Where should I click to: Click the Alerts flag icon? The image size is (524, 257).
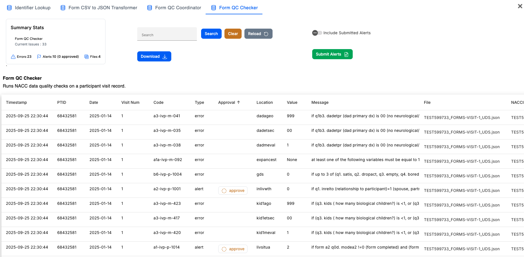point(39,57)
